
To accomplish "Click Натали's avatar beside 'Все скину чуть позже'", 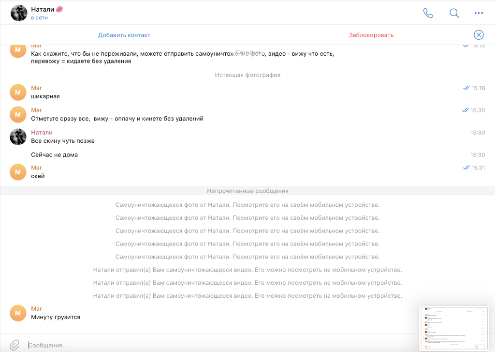I will click(18, 137).
